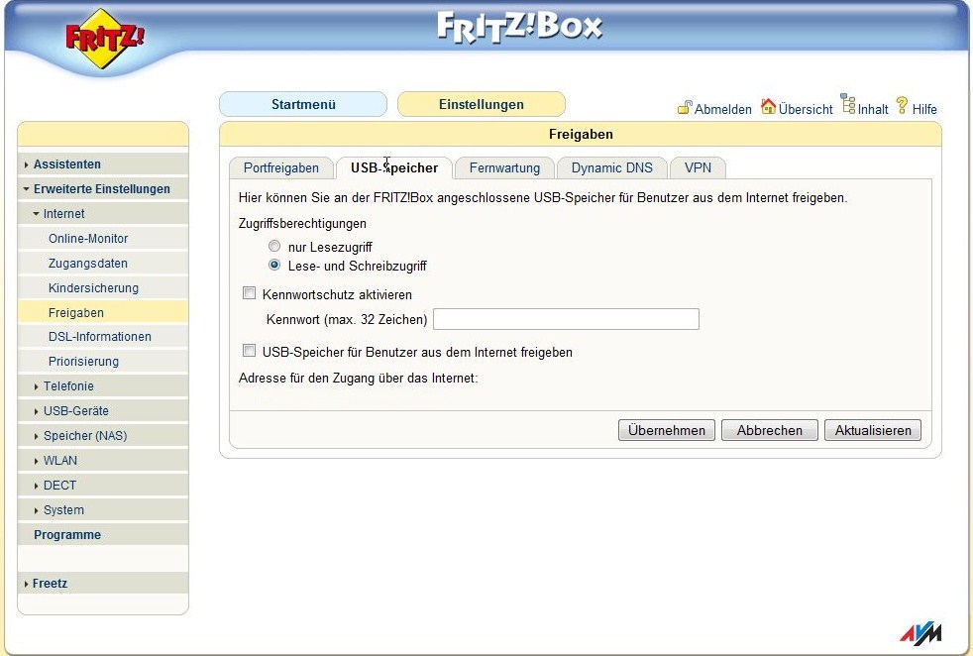Check USB-Speicher für Benutzer aus dem Internet freigeben
This screenshot has height=656, width=973.
click(249, 351)
